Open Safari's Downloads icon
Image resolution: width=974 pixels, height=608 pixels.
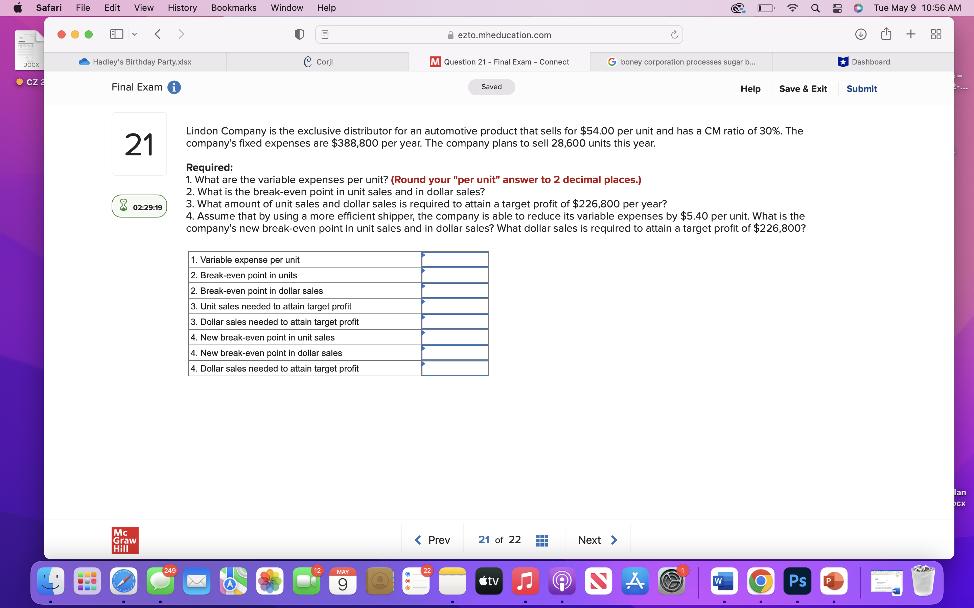[861, 34]
